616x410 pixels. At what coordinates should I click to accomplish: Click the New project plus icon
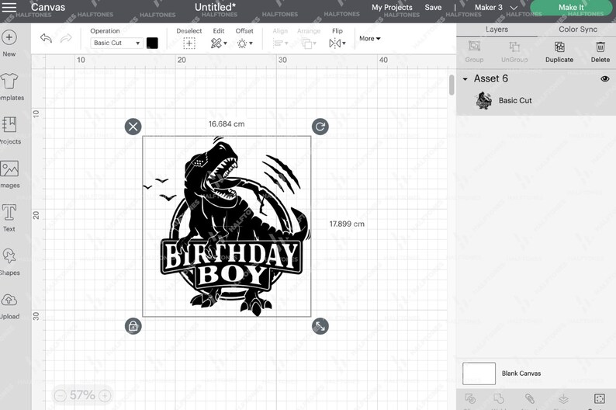[9, 37]
